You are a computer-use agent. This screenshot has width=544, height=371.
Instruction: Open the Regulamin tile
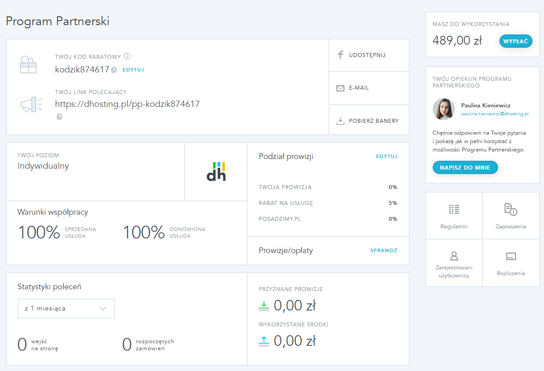pyautogui.click(x=454, y=216)
